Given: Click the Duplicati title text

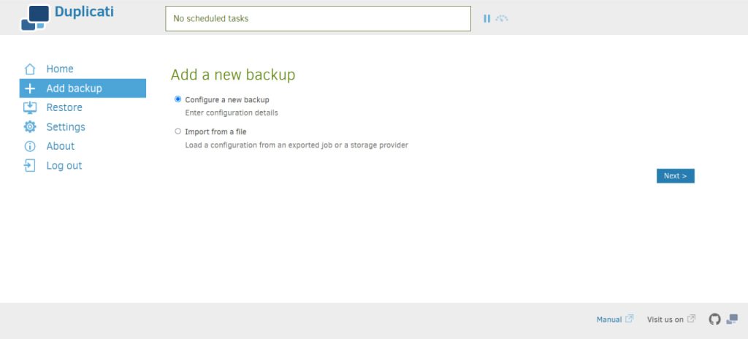Looking at the screenshot, I should tap(84, 12).
